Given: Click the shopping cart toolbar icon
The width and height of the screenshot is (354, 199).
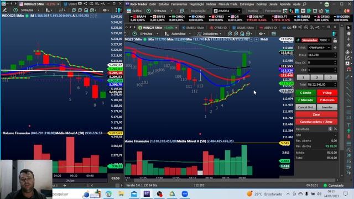Looking at the screenshot, I should click(327, 11).
